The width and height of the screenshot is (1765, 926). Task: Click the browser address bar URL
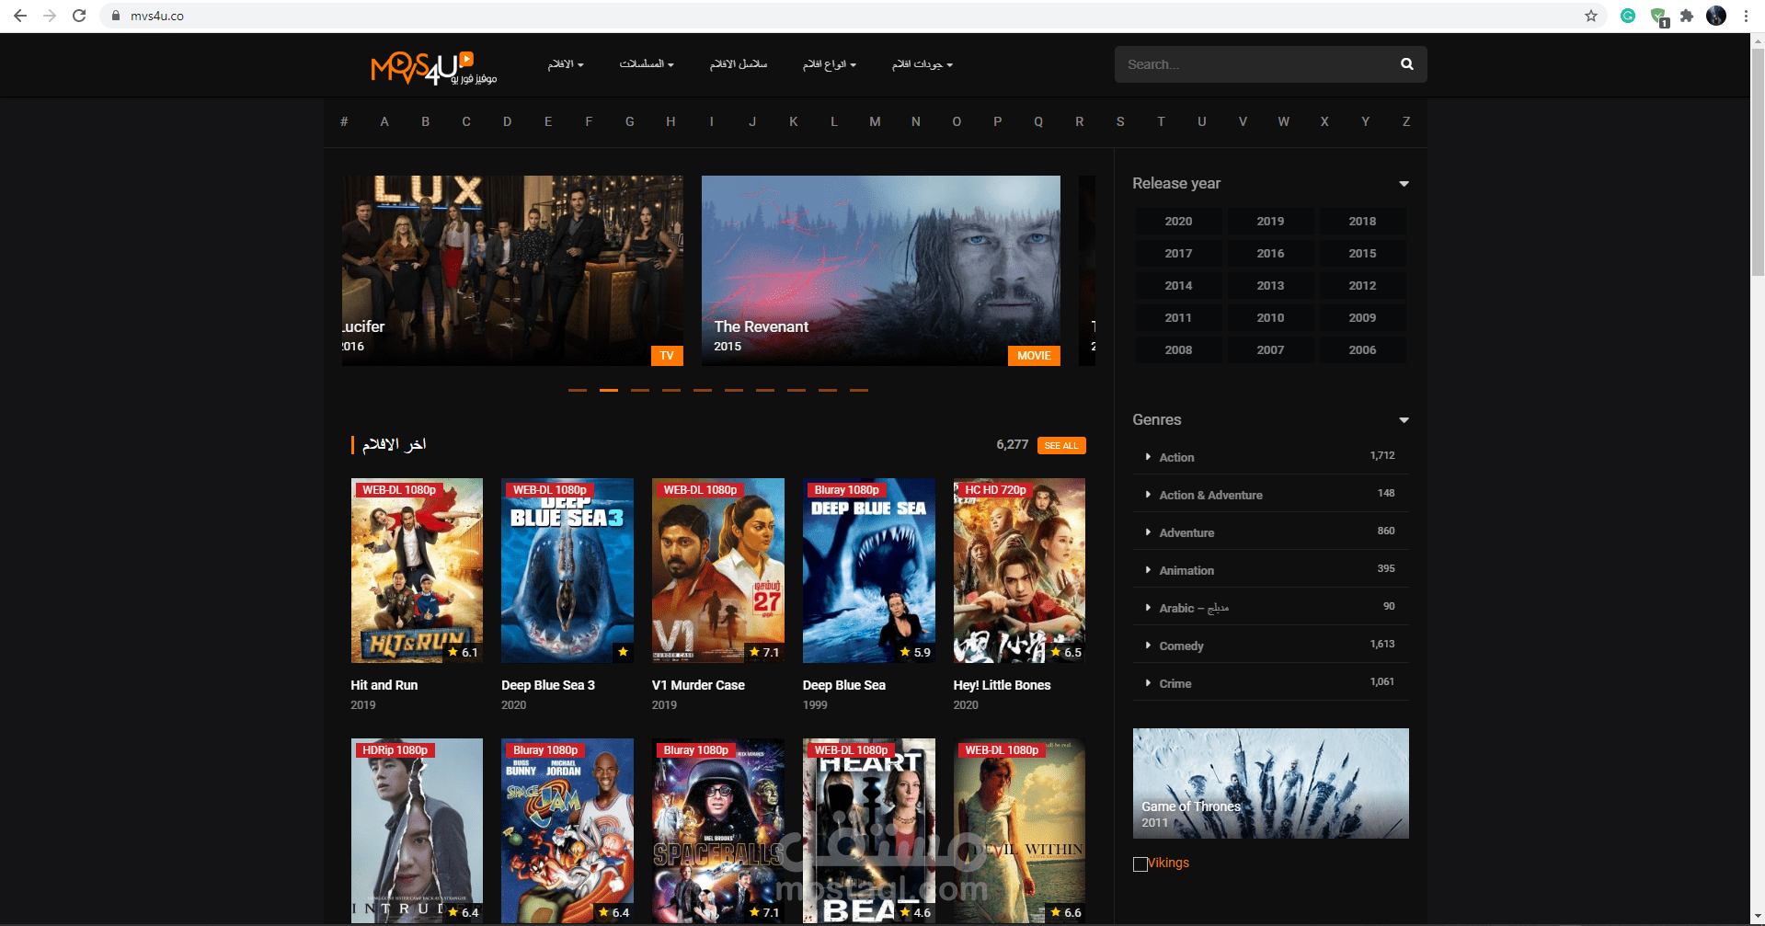click(157, 16)
